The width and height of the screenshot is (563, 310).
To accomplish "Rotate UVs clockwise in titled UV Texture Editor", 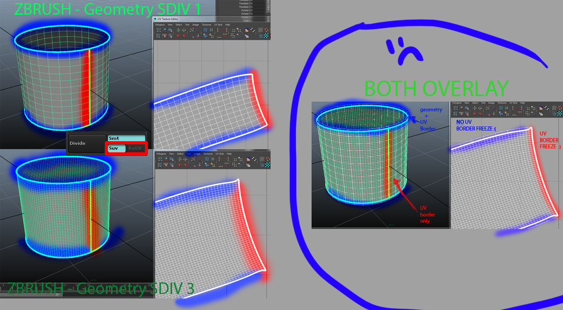I will pyautogui.click(x=184, y=36).
